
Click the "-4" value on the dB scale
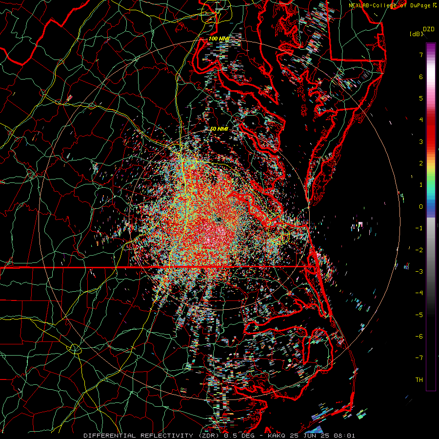[419, 293]
